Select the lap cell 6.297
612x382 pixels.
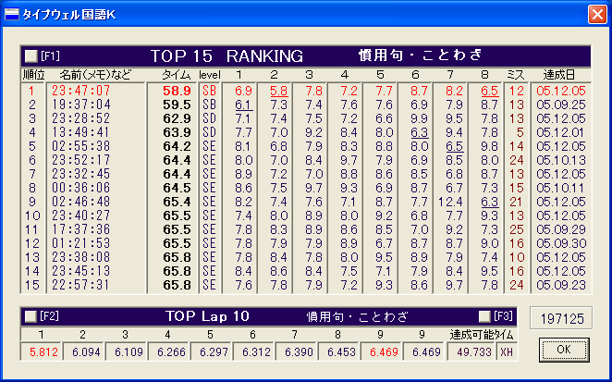tap(211, 351)
